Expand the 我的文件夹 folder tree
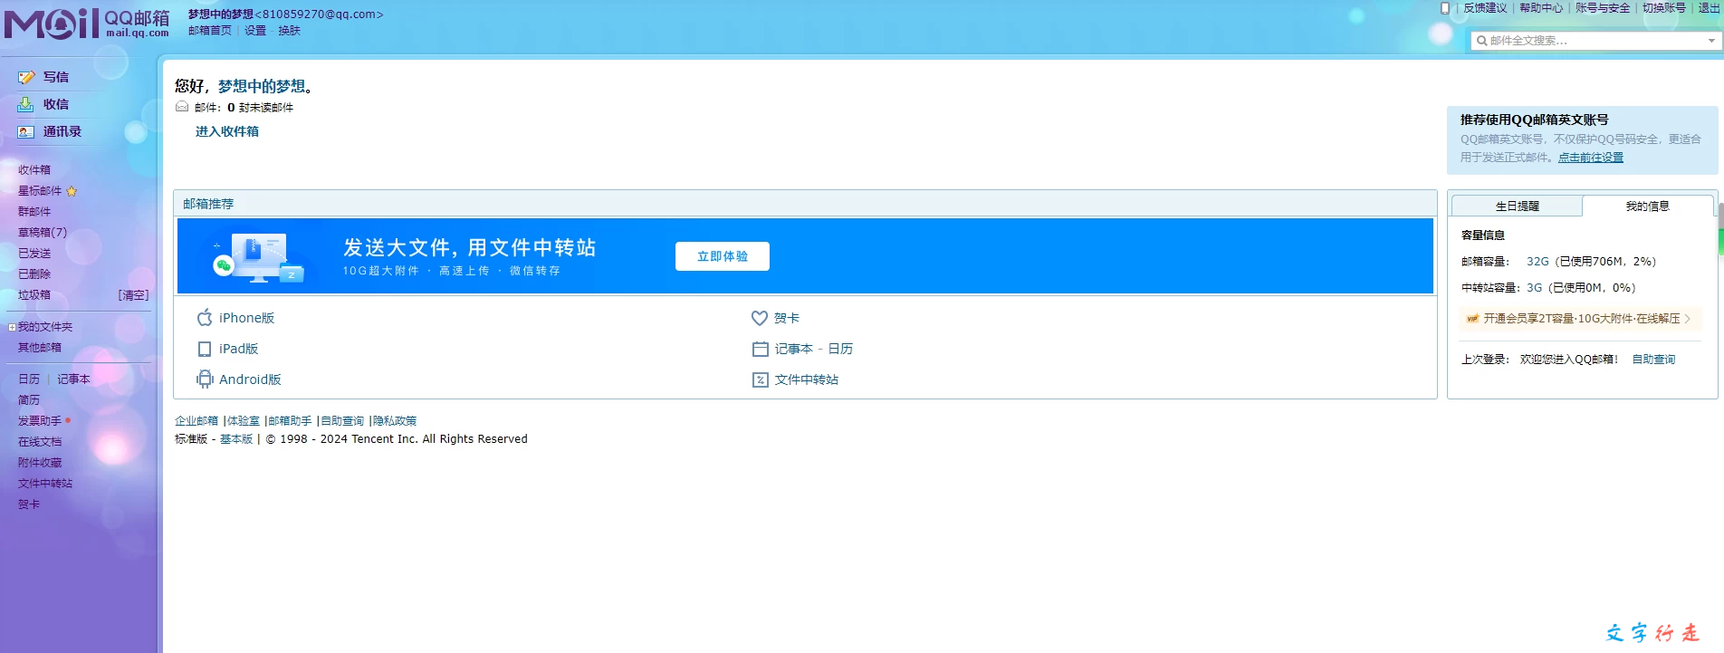 coord(12,328)
